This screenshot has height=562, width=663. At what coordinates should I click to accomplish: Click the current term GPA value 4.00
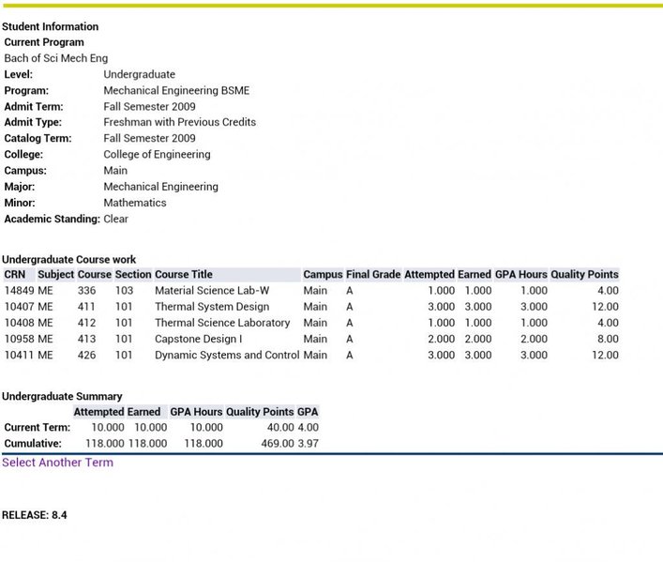(308, 428)
